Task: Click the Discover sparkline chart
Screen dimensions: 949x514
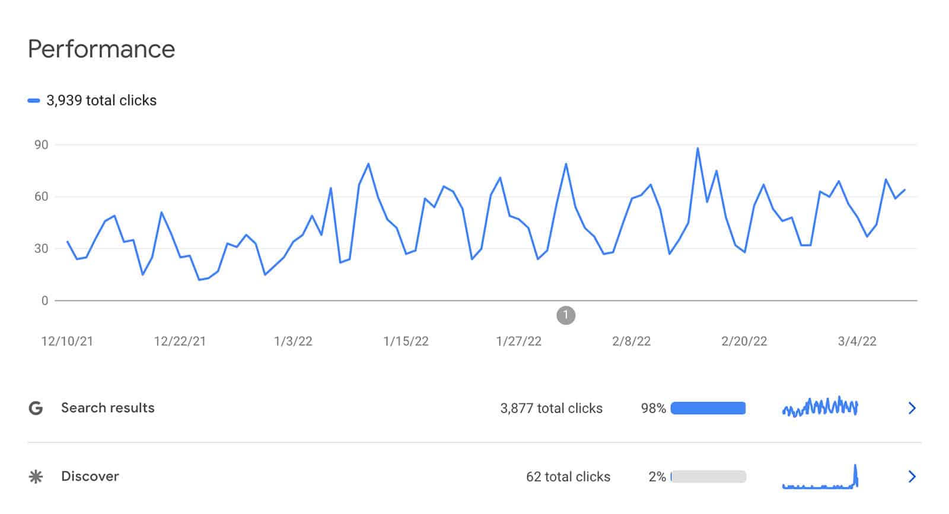Action: pos(820,477)
